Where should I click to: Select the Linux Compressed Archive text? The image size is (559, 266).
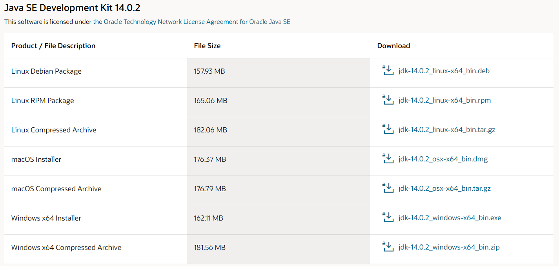click(54, 130)
